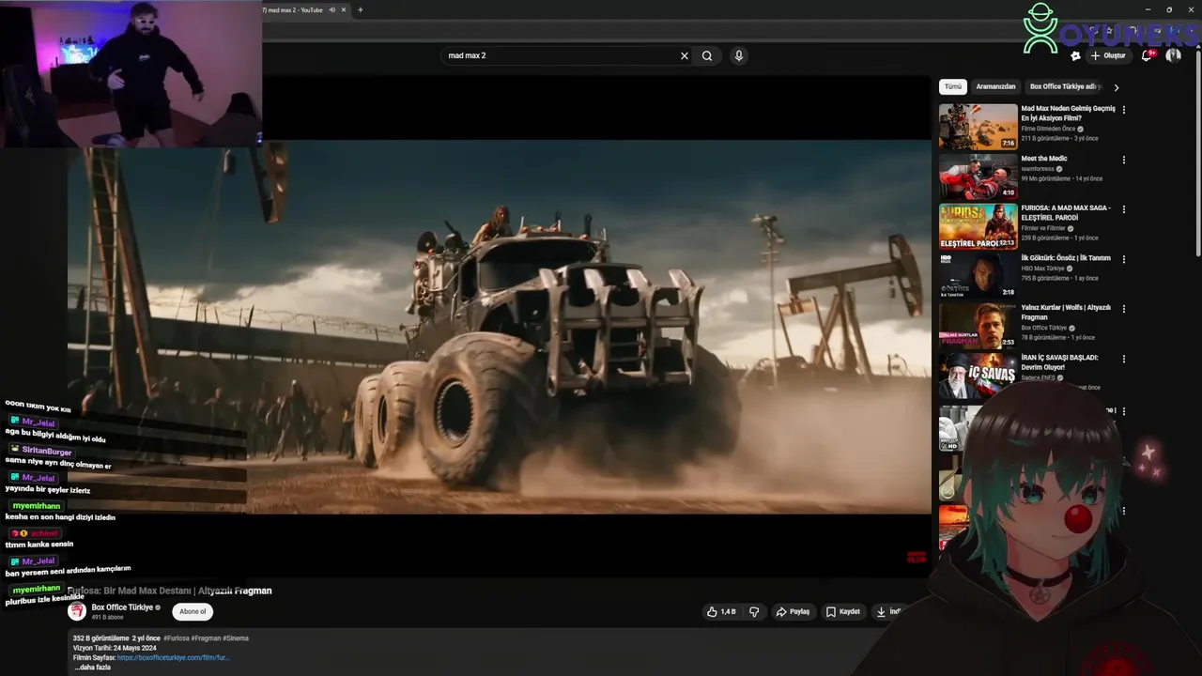Viewport: 1202px width, 676px height.
Task: Subscribe with the Abone ol button
Action: (193, 611)
